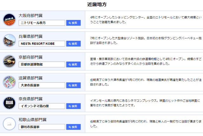Select the ニトリモール枚方 search field
The width and height of the screenshot is (203, 136).
click(42, 23)
